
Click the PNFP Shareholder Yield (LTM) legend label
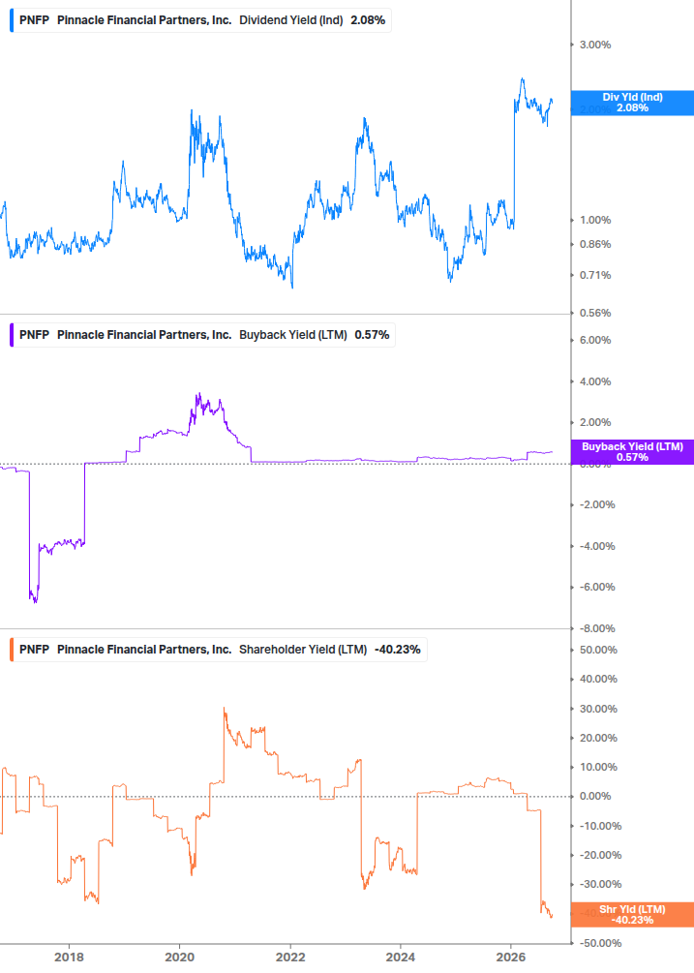(220, 649)
